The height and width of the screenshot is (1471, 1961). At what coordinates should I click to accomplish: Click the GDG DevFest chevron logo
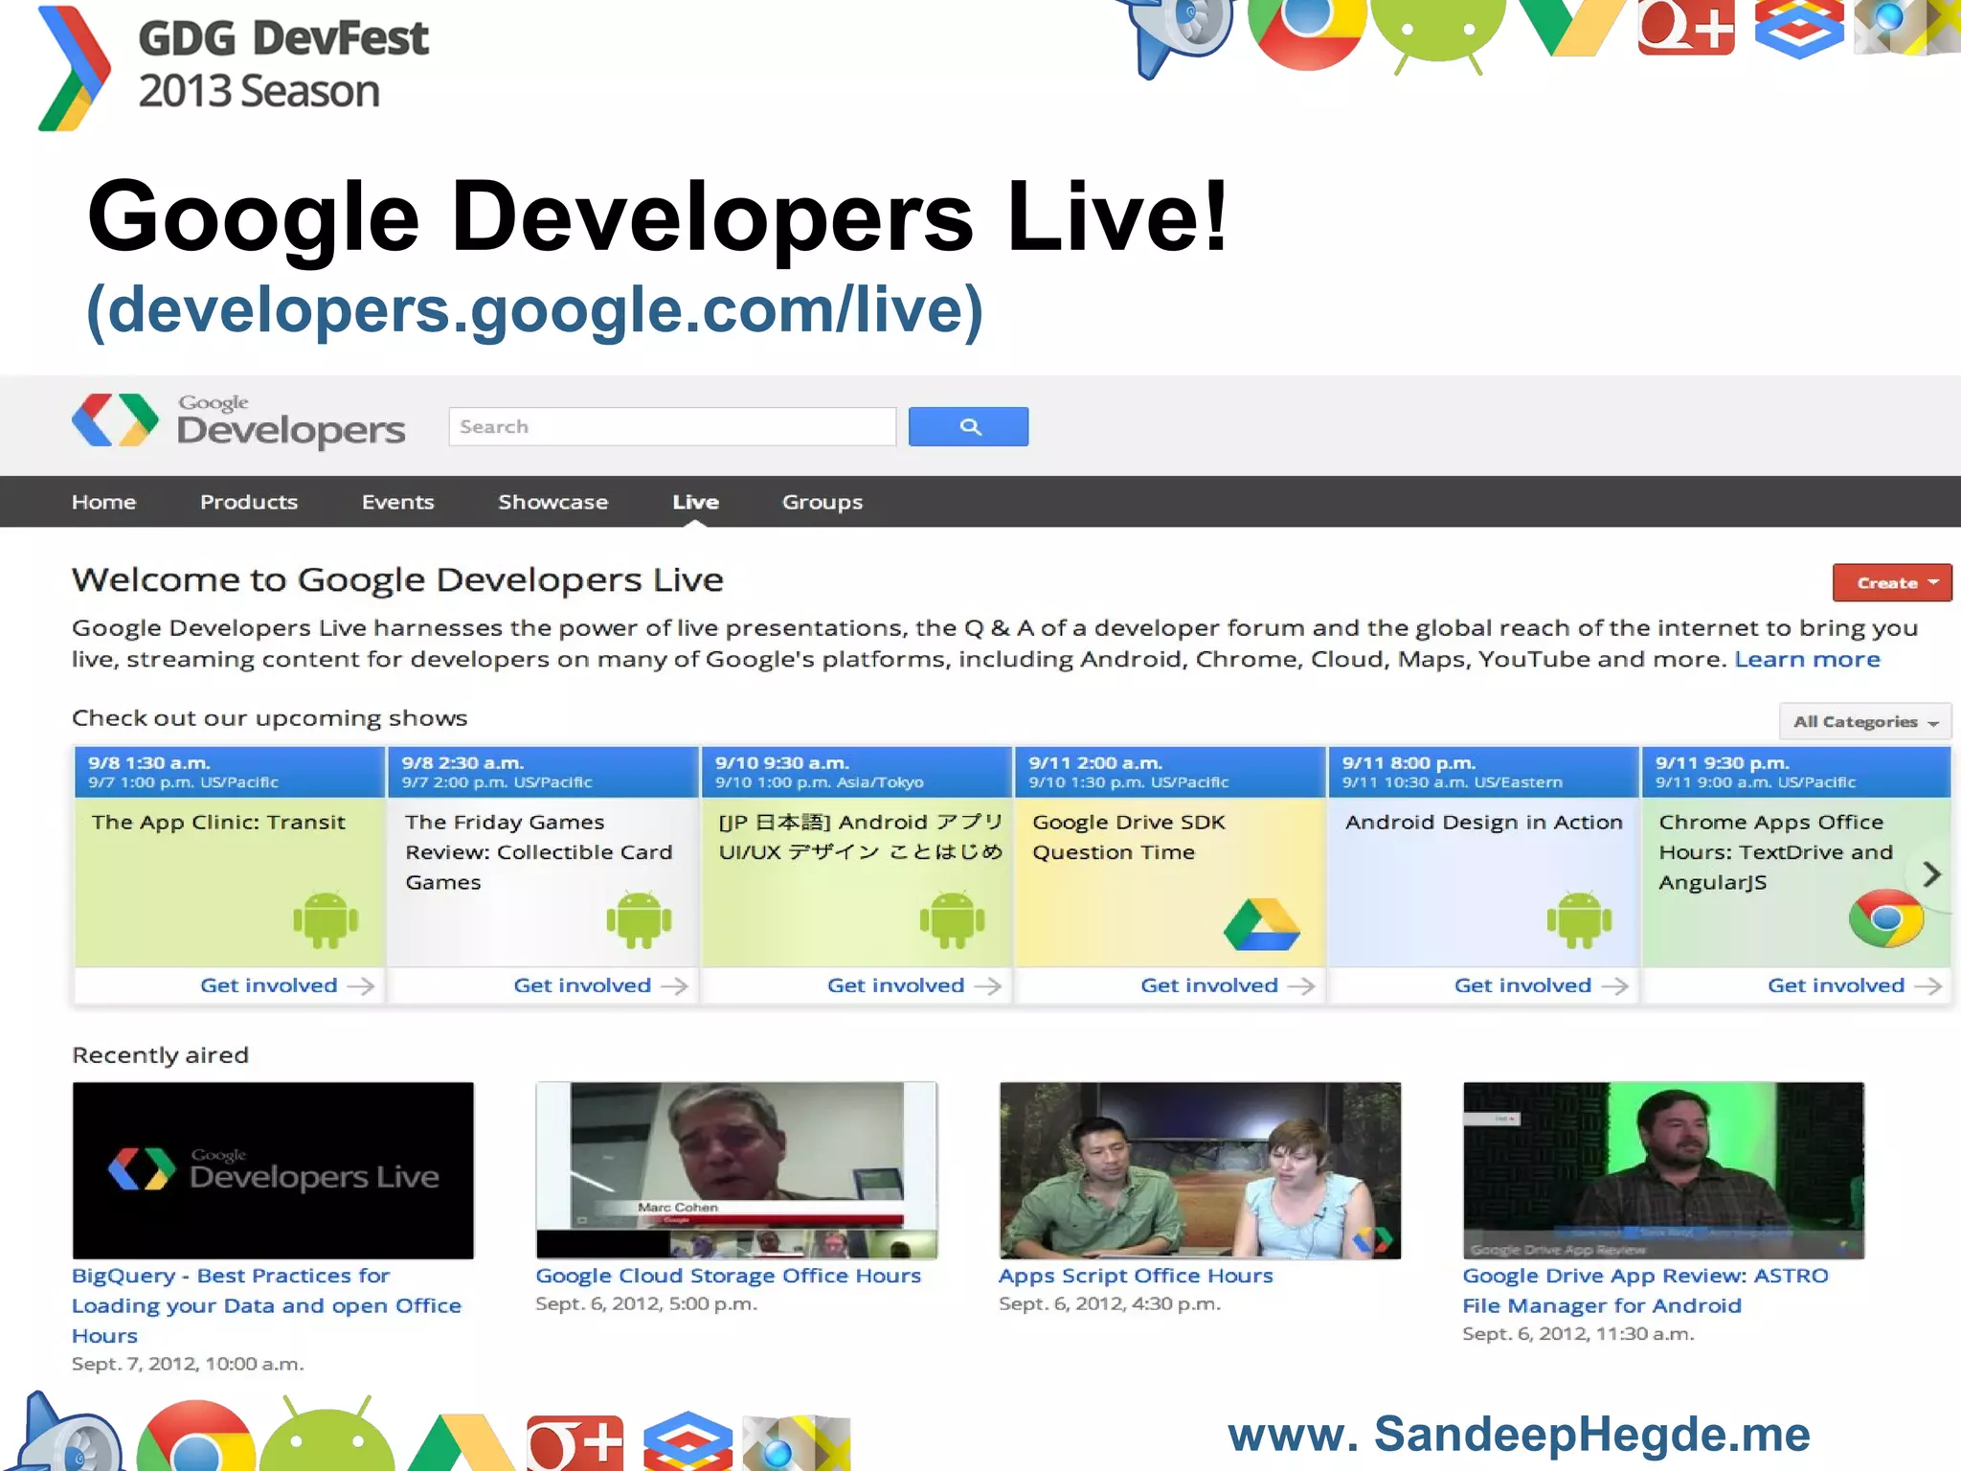(x=74, y=68)
